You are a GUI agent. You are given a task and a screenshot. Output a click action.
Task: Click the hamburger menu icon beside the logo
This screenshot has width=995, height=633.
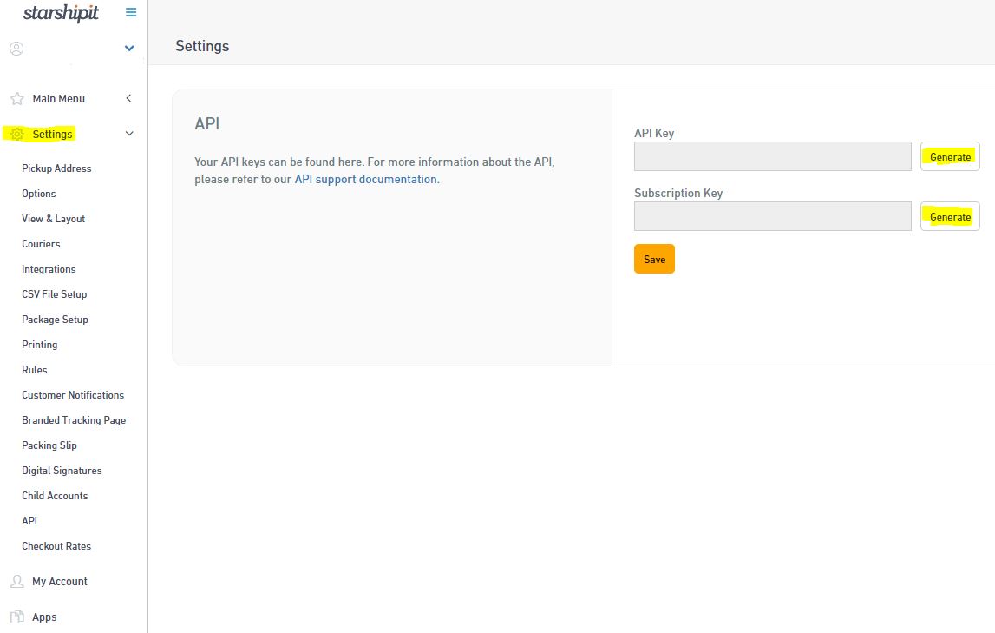[x=131, y=12]
